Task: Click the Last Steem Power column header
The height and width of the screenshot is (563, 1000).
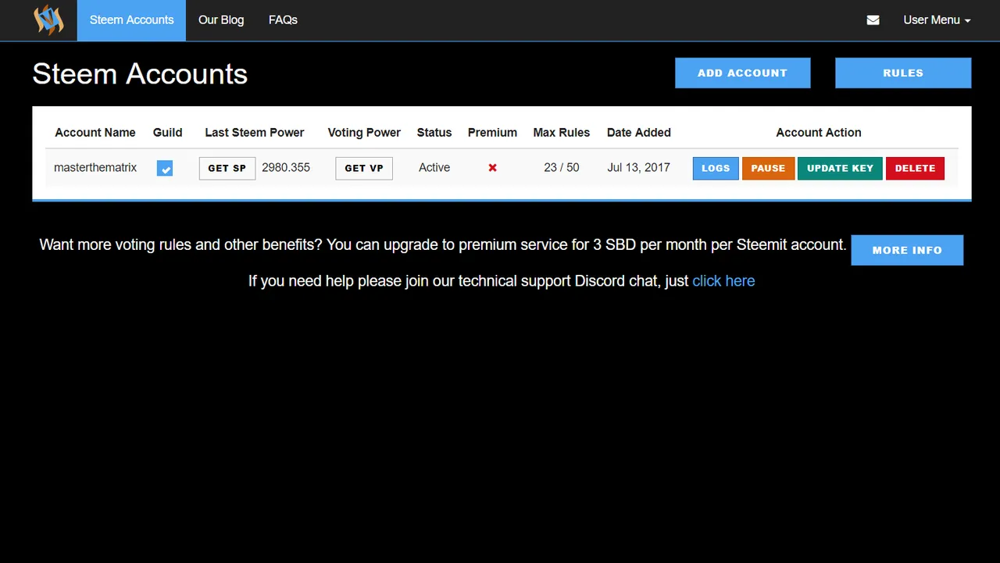Action: click(x=255, y=133)
